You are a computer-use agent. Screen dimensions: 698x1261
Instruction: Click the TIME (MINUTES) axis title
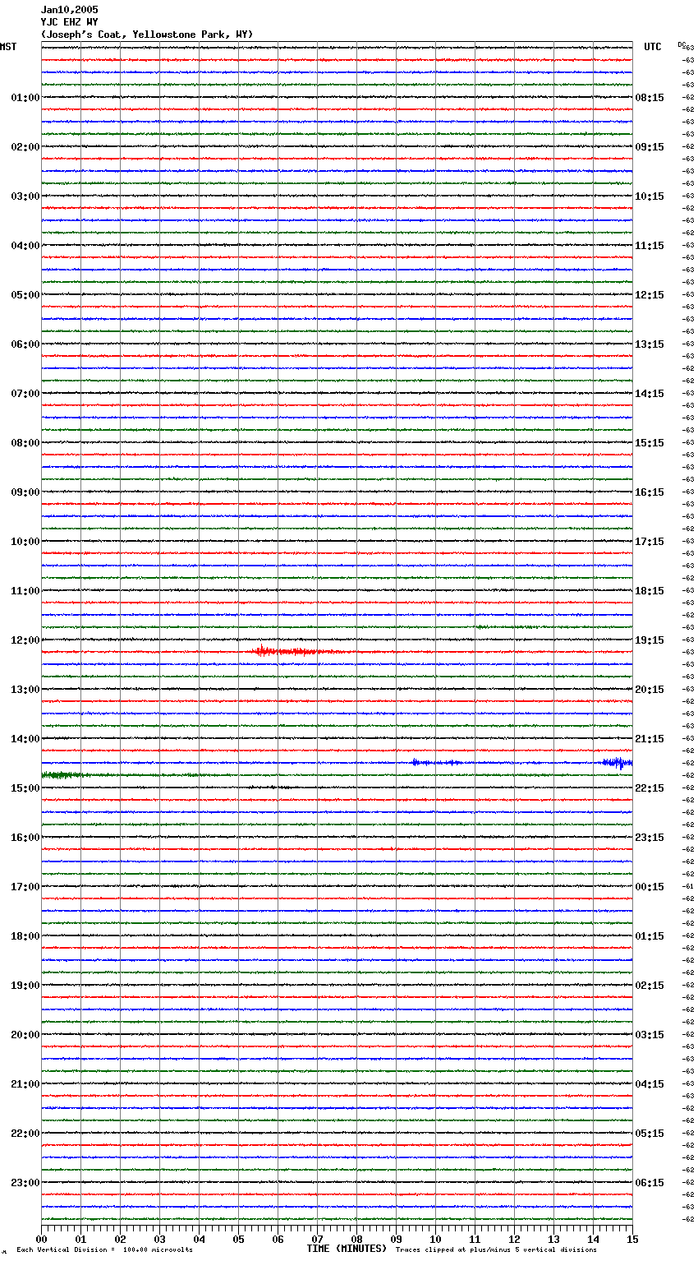[347, 1249]
